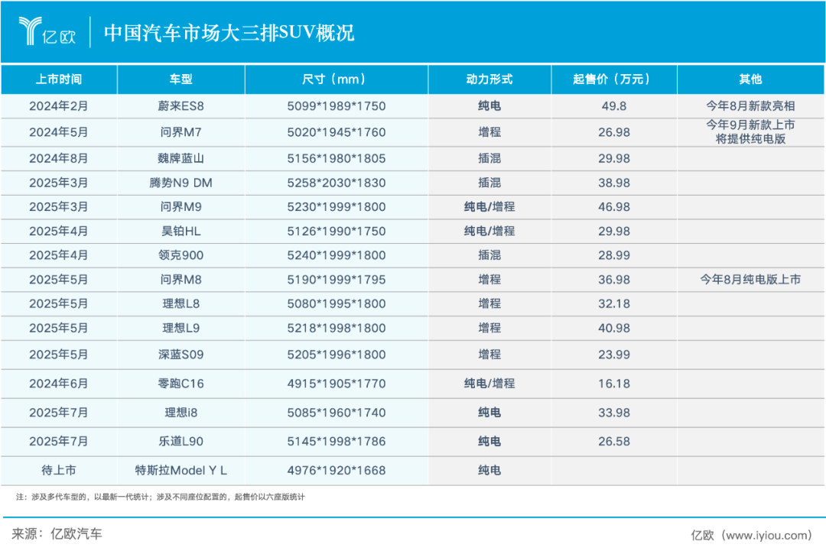Click the 2024年2月 date cell
Screen dimensions: 826x554
[58, 106]
